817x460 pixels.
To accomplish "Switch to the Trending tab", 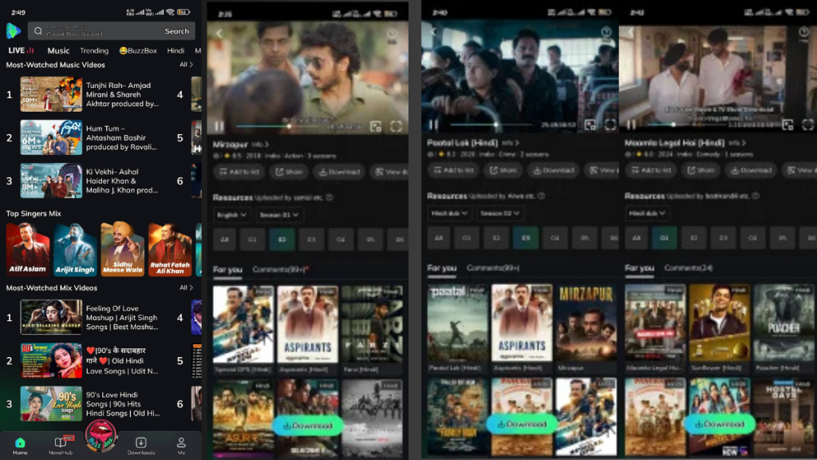I will [x=93, y=50].
